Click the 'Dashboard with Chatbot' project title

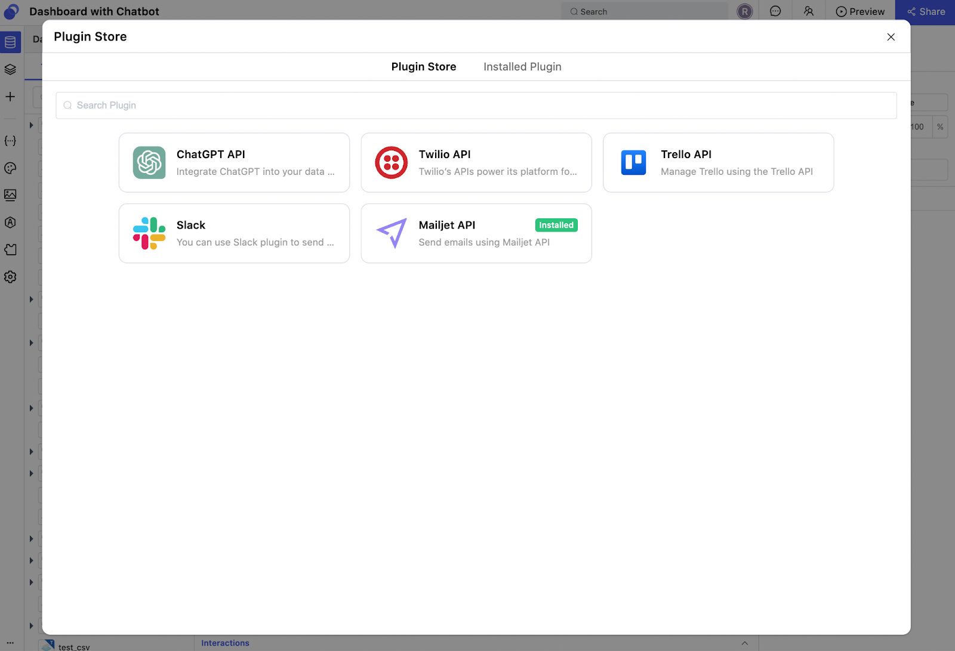coord(94,11)
